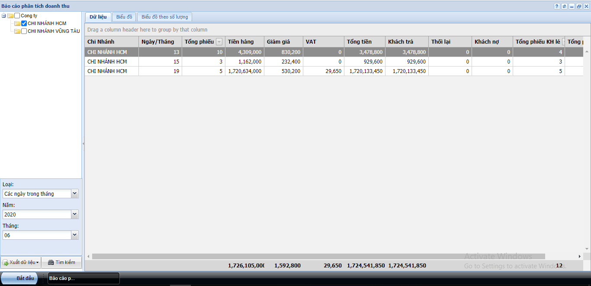Switch to the Biểu đồ tab
The image size is (591, 286).
click(x=124, y=17)
